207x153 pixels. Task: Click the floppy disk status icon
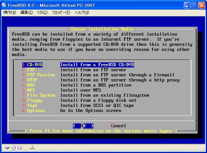[x=20, y=148]
